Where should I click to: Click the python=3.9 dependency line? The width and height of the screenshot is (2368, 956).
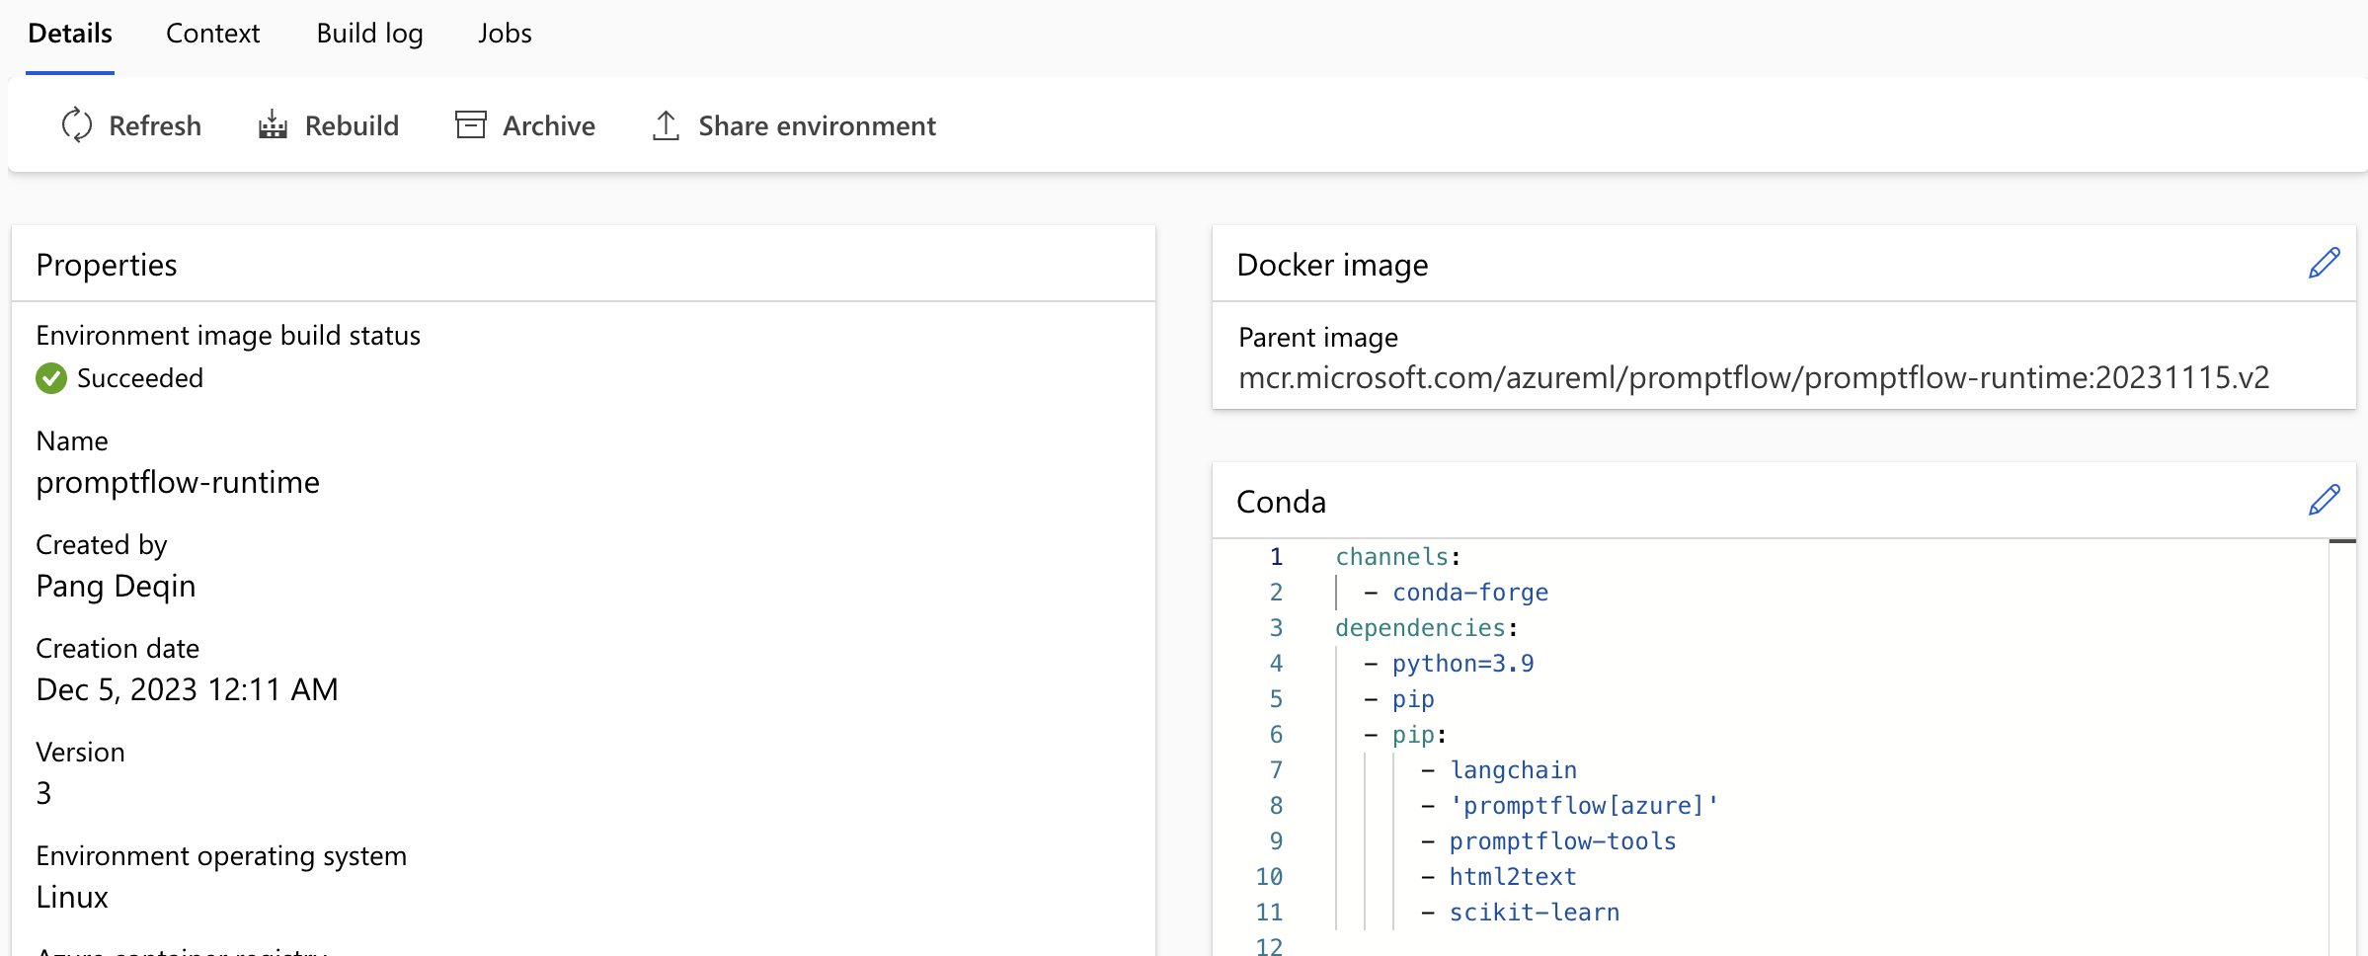1460,663
